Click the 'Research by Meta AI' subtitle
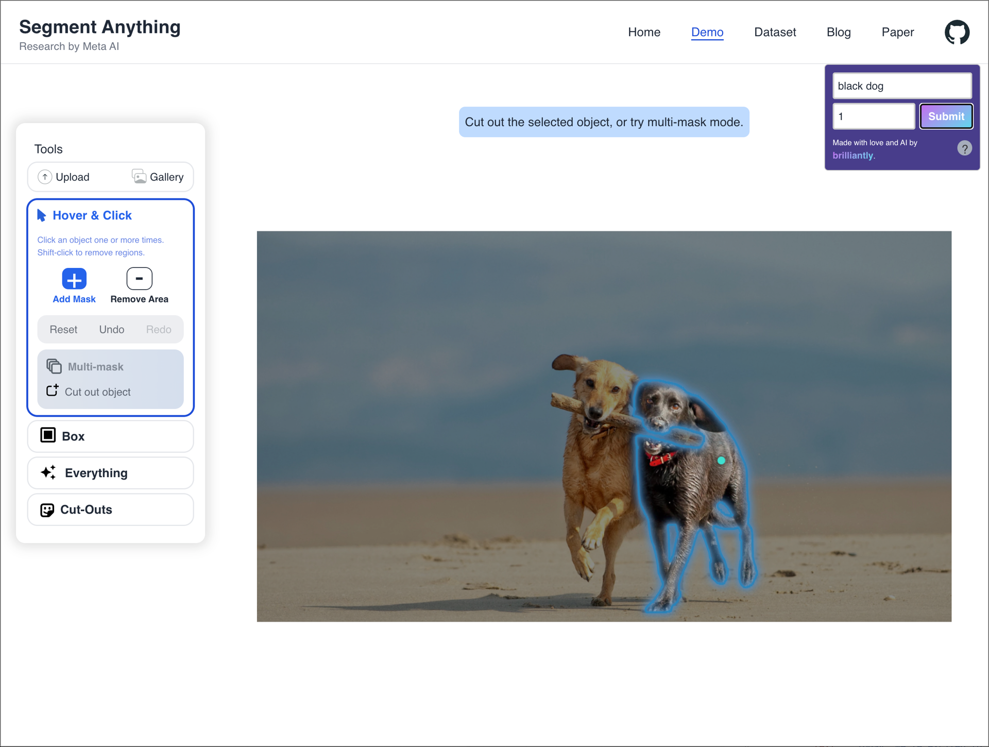The height and width of the screenshot is (747, 989). [x=69, y=46]
